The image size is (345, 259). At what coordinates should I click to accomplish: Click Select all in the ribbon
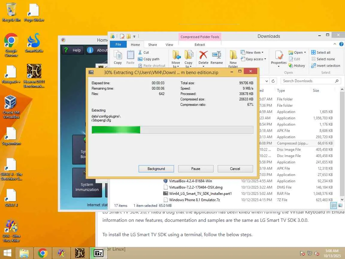point(321,52)
